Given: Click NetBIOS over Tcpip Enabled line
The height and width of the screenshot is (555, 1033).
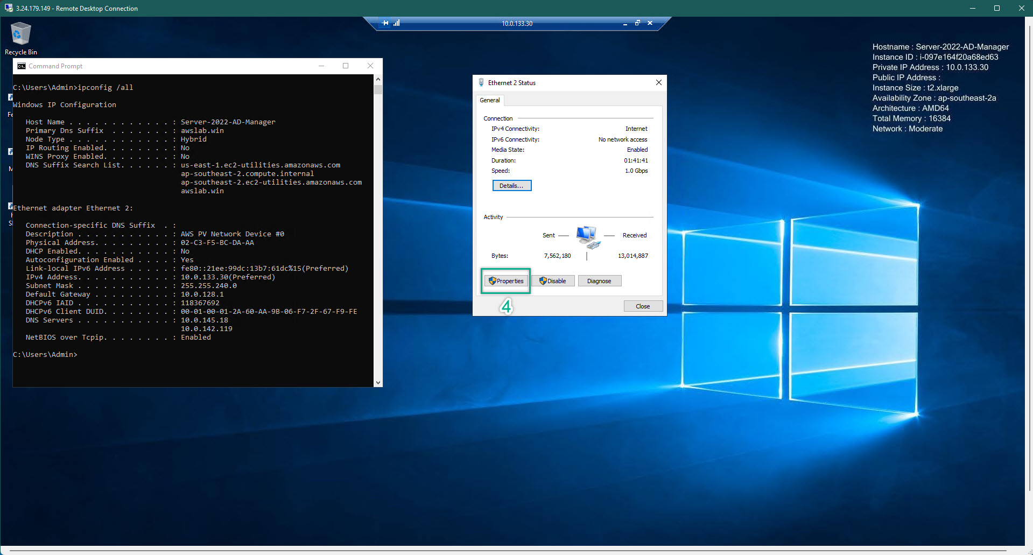Looking at the screenshot, I should click(x=118, y=338).
